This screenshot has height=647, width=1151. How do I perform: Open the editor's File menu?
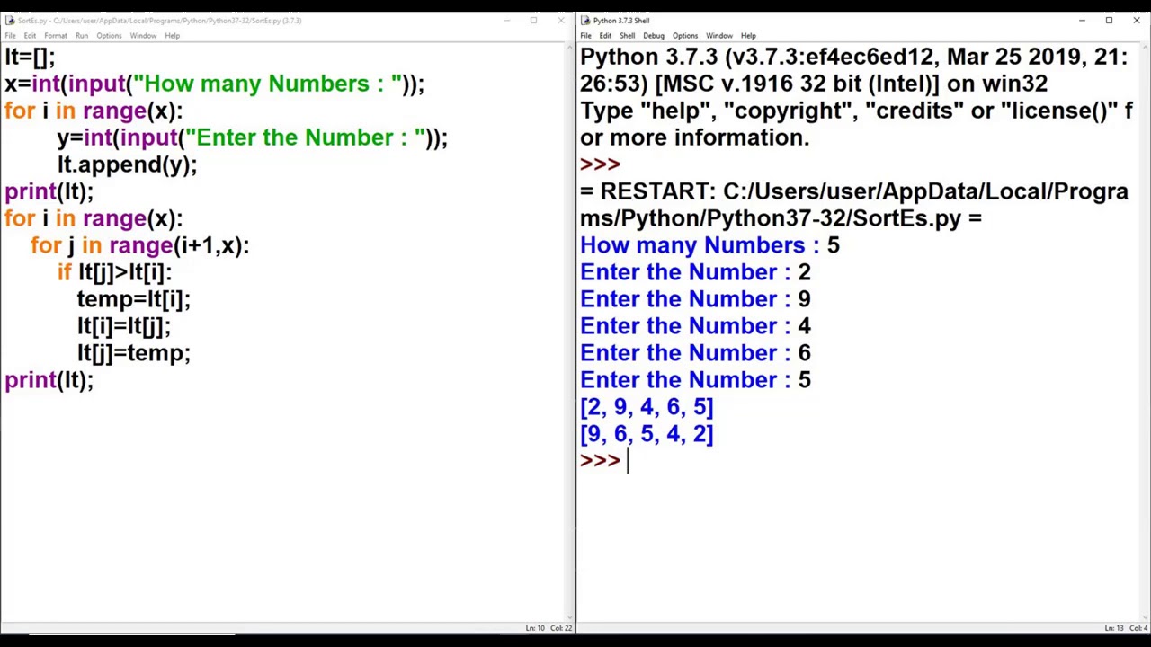(10, 36)
